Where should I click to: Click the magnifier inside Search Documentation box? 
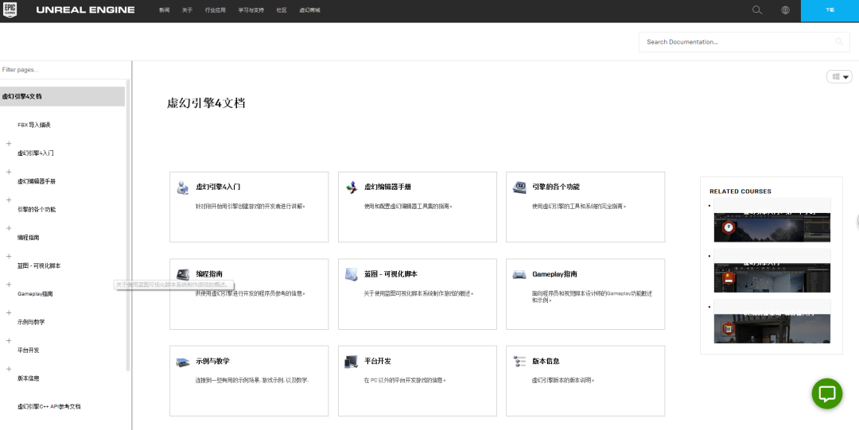point(839,41)
